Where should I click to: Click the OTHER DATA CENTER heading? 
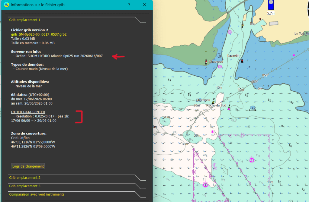click(28, 112)
